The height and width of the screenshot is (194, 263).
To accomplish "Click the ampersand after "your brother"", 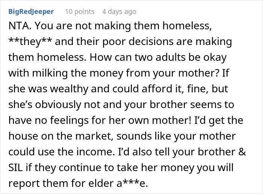I will [x=242, y=152].
